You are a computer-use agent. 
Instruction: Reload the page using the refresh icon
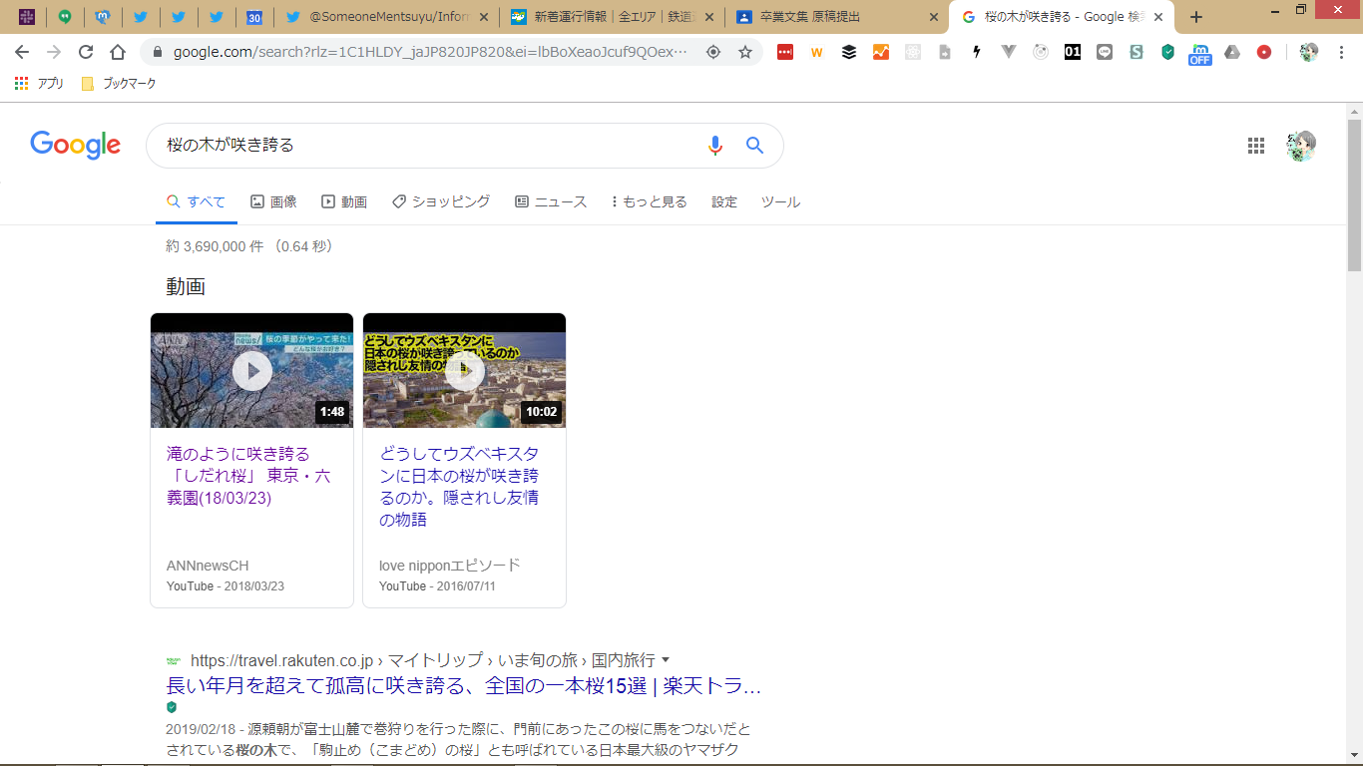tap(86, 52)
